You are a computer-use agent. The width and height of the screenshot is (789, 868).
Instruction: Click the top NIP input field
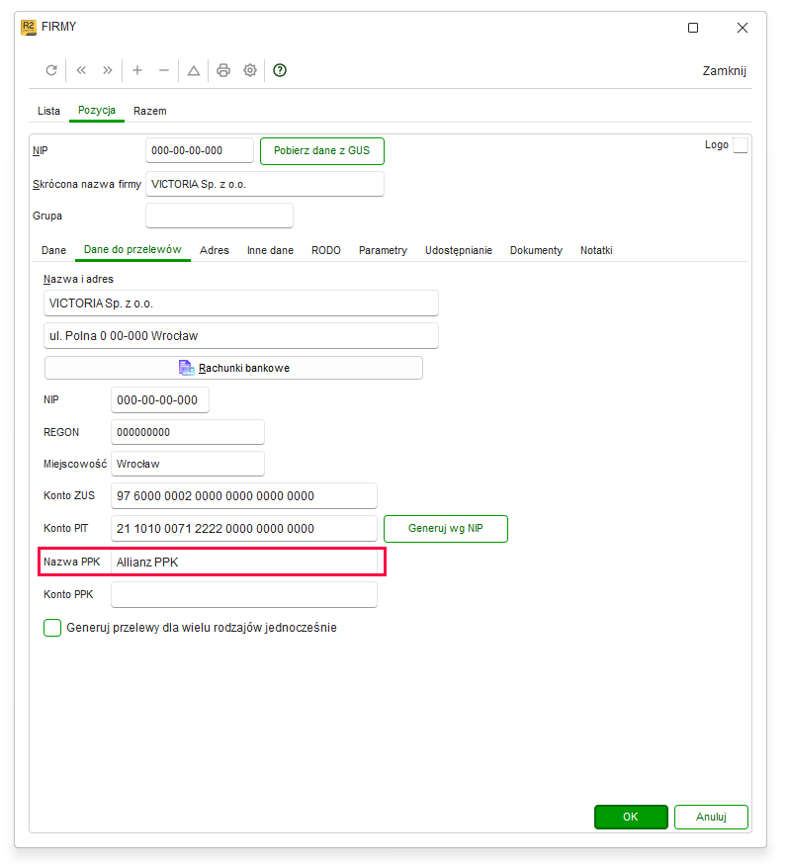(200, 150)
